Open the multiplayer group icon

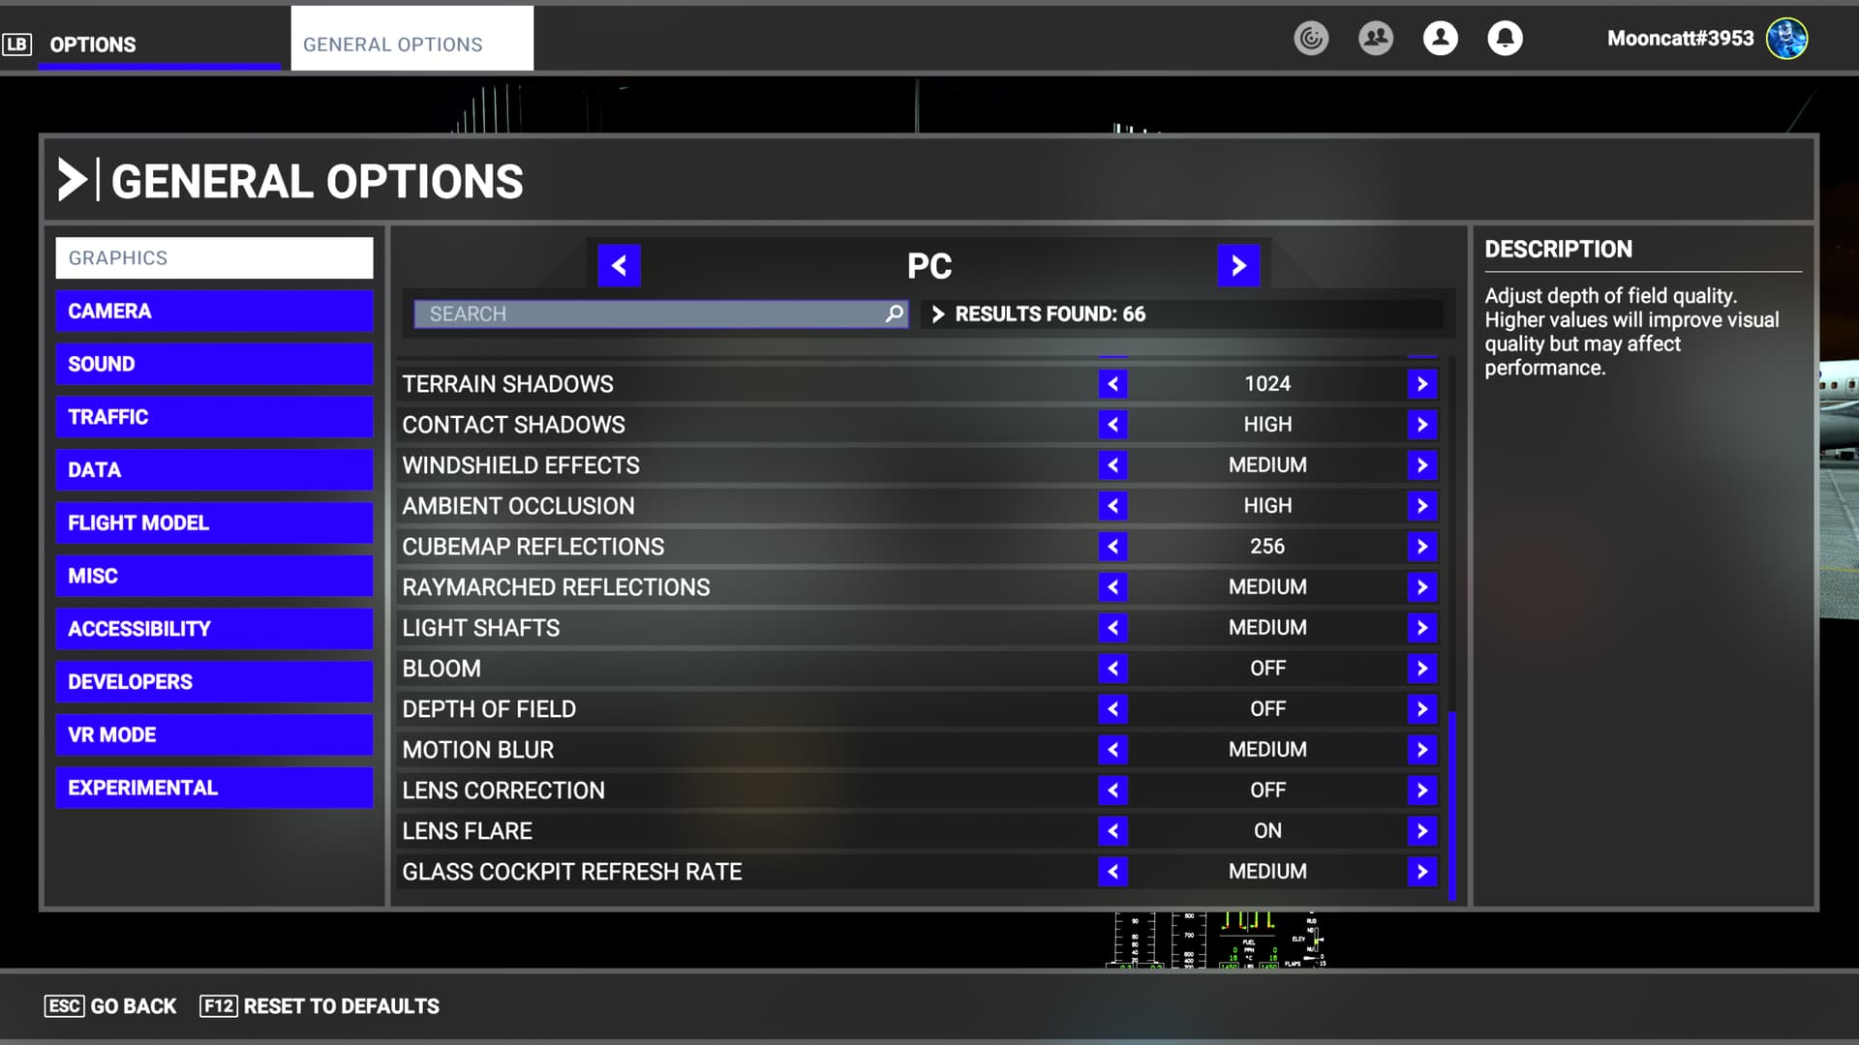[1375, 39]
